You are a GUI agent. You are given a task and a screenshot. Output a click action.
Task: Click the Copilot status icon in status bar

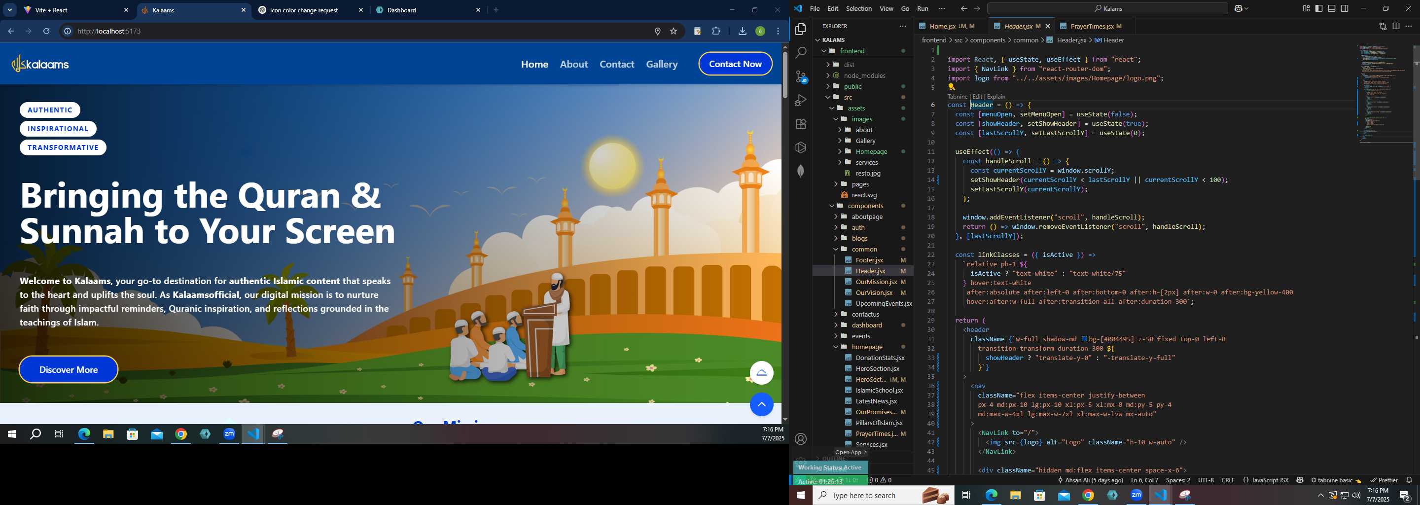point(1300,480)
